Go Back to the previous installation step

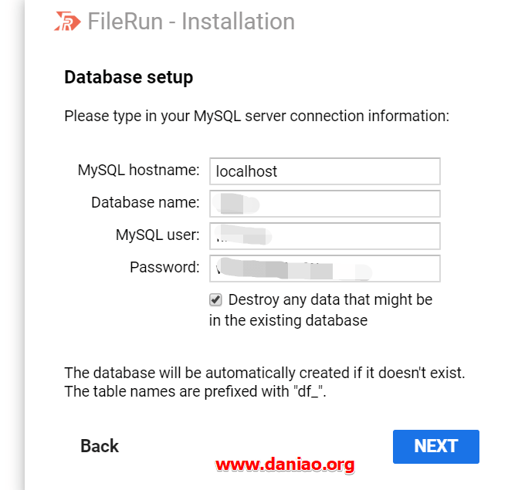100,446
